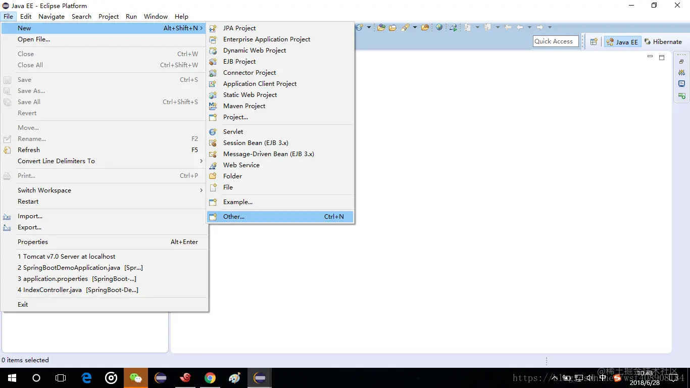
Task: Expand the Spring starter icon dropdown arrow
Action: (369, 27)
